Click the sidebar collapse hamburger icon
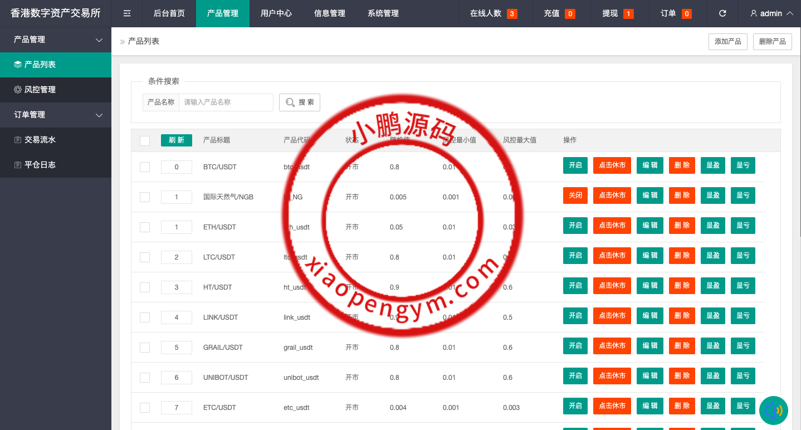Viewport: 801px width, 430px height. coord(127,13)
